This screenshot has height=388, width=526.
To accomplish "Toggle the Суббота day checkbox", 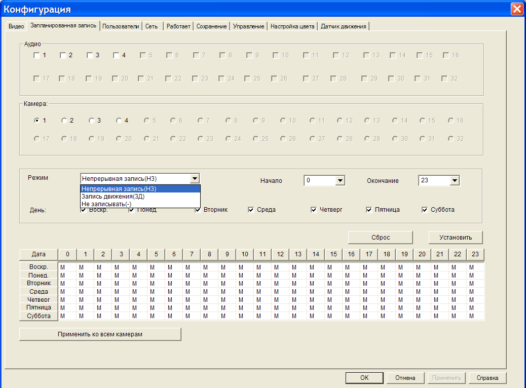I will [425, 210].
